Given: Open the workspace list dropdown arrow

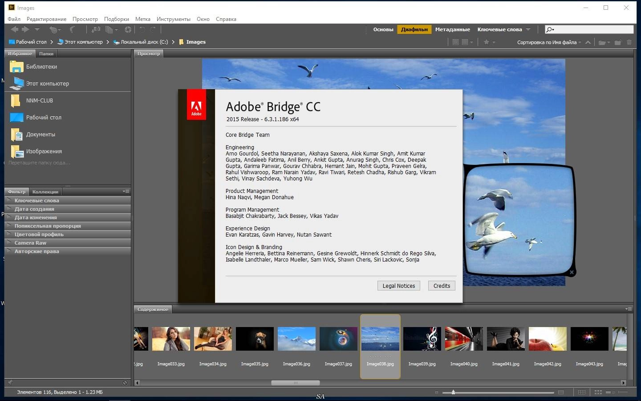Looking at the screenshot, I should point(528,29).
